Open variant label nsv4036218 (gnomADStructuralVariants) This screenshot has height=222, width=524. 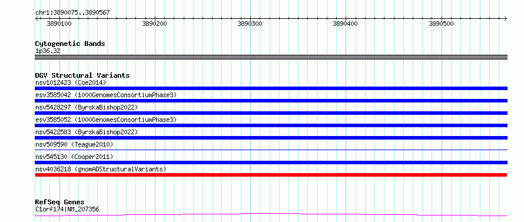(101, 169)
